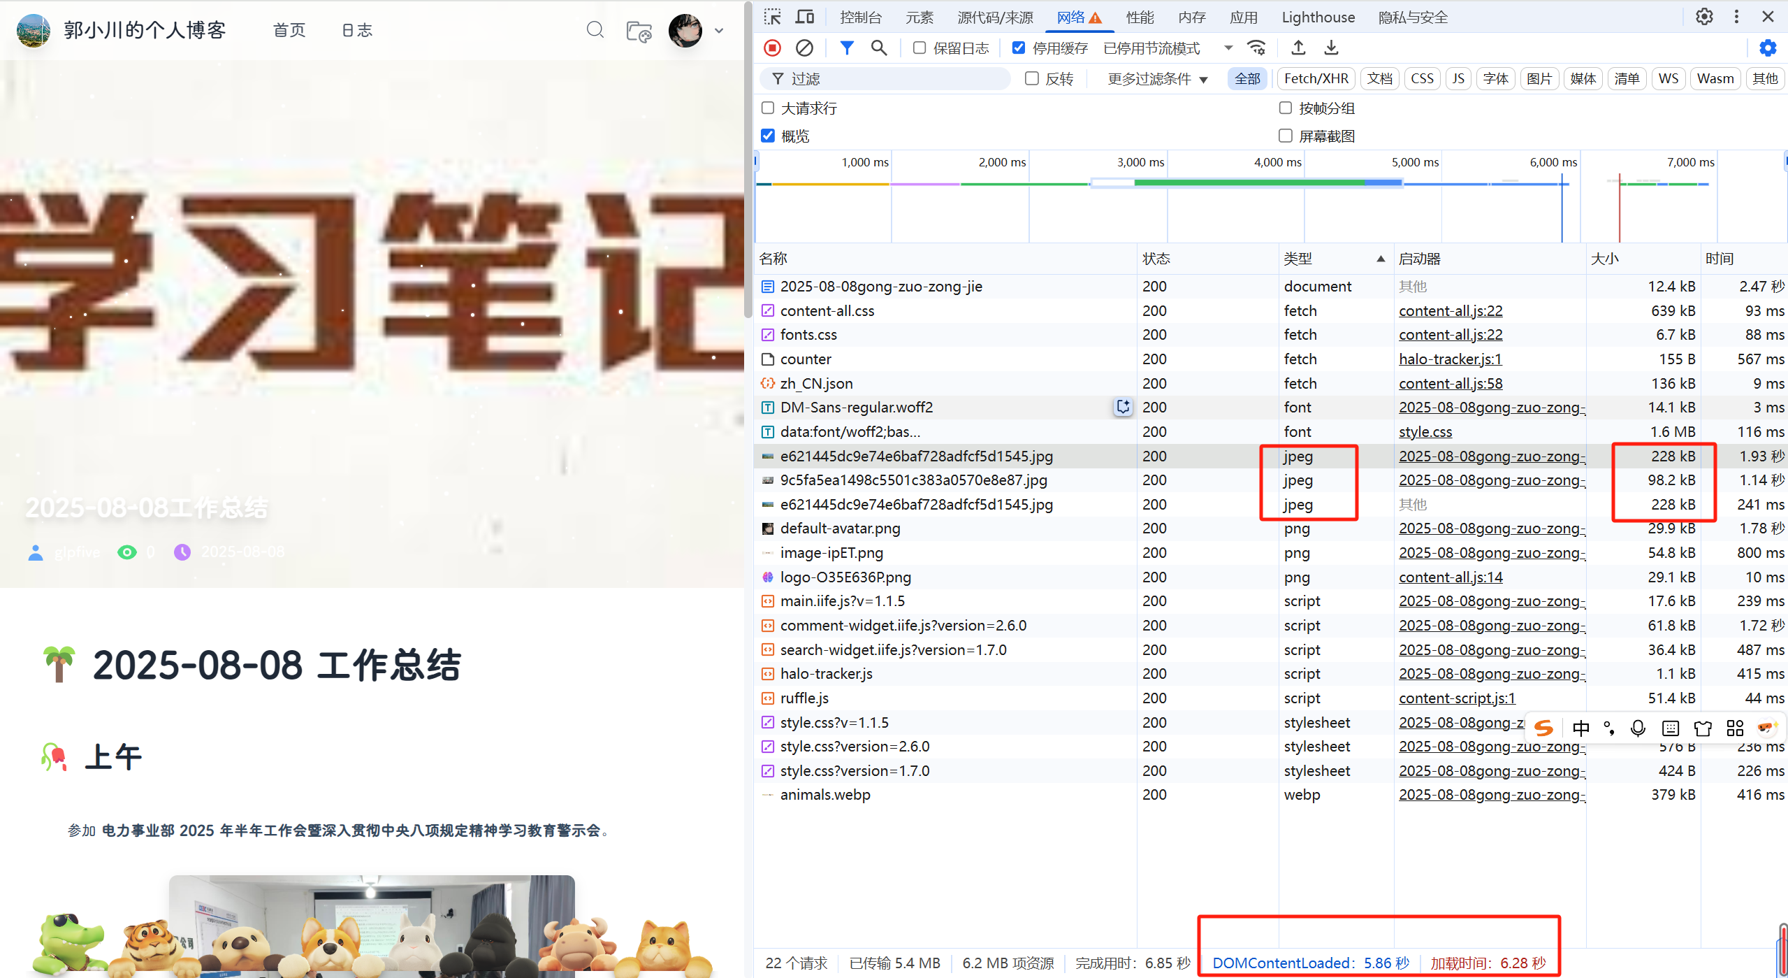Viewport: 1788px width, 978px height.
Task: Open network search with magnifier icon
Action: [x=878, y=48]
